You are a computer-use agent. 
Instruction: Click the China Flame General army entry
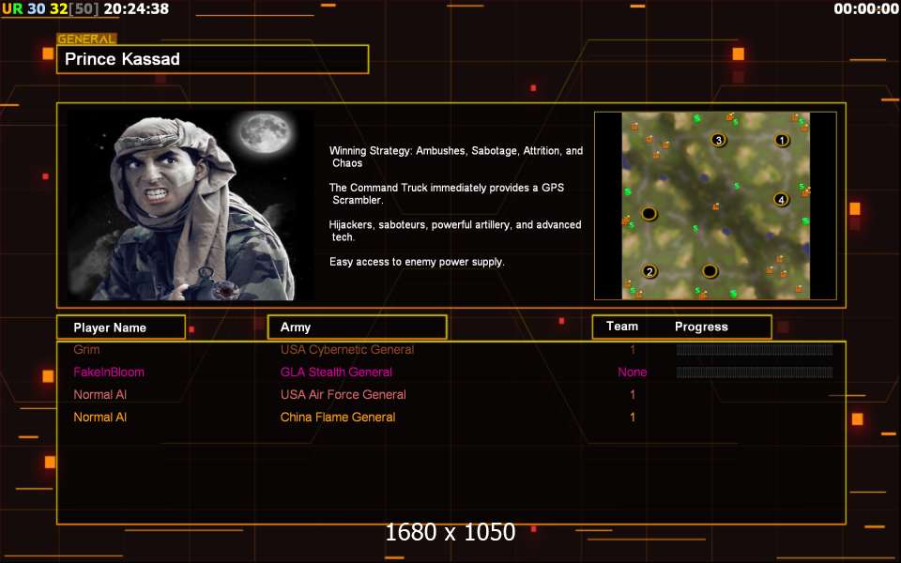338,417
